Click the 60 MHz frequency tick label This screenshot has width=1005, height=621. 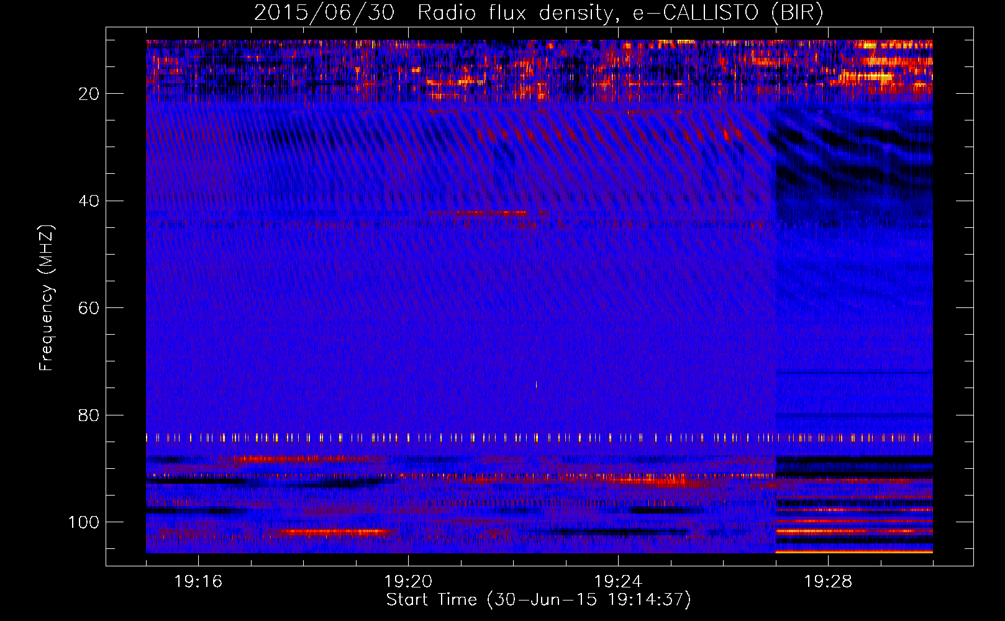coord(89,308)
